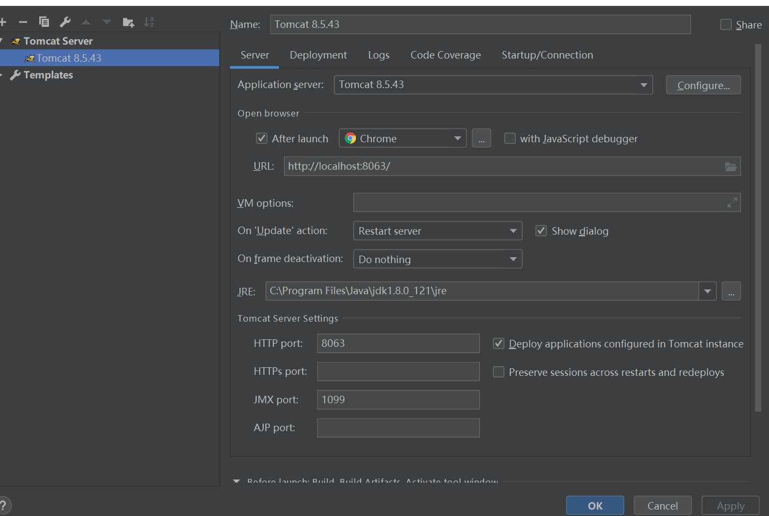
Task: Add new run configuration with plus icon
Action: click(3, 22)
